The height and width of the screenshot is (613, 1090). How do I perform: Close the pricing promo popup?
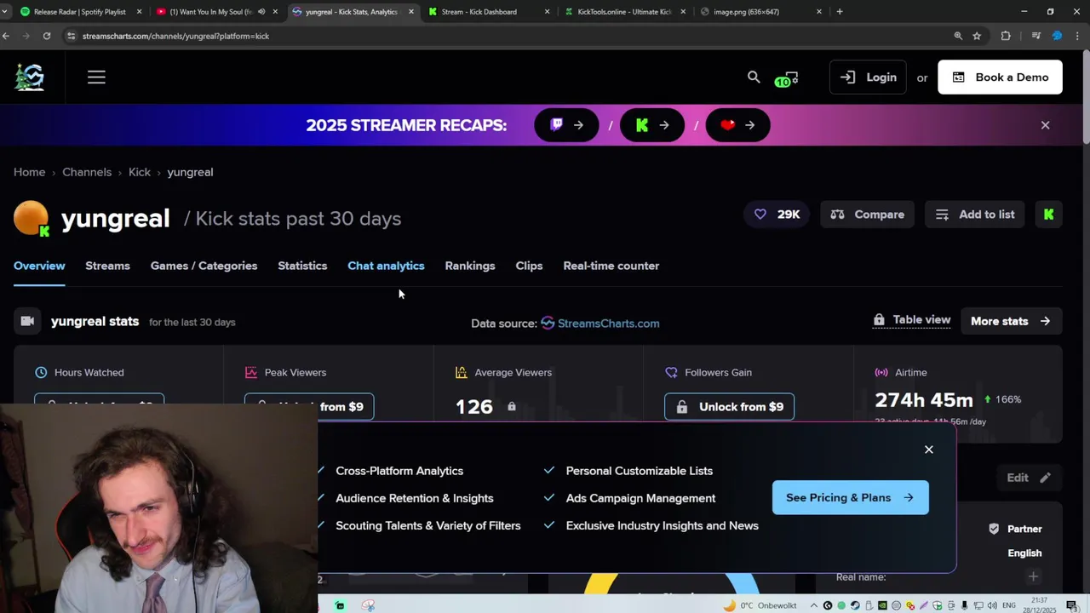point(929,450)
